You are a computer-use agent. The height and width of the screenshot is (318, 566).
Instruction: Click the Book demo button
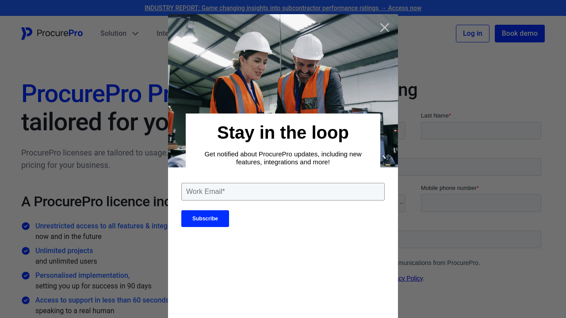pos(519,34)
